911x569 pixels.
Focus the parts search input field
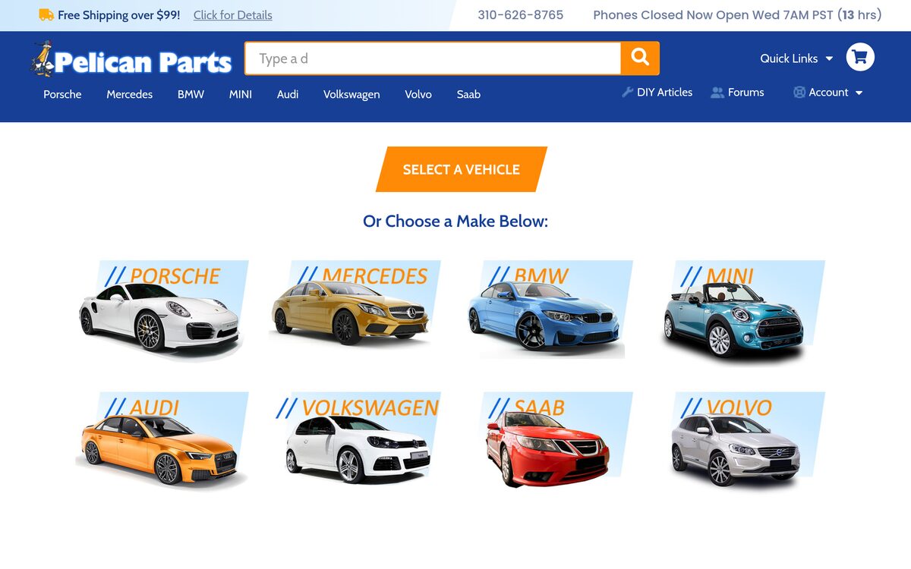[433, 58]
